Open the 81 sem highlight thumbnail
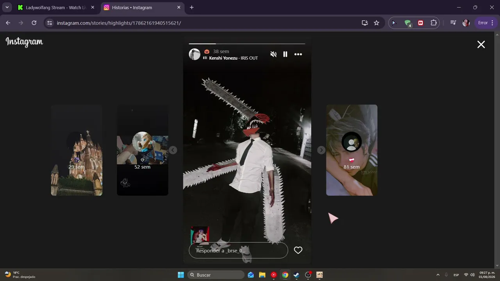This screenshot has height=281, width=500. [x=352, y=150]
